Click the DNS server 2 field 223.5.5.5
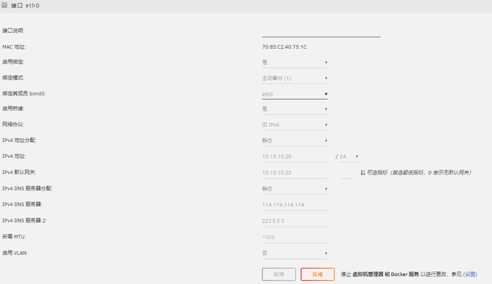The height and width of the screenshot is (284, 492). [295, 221]
